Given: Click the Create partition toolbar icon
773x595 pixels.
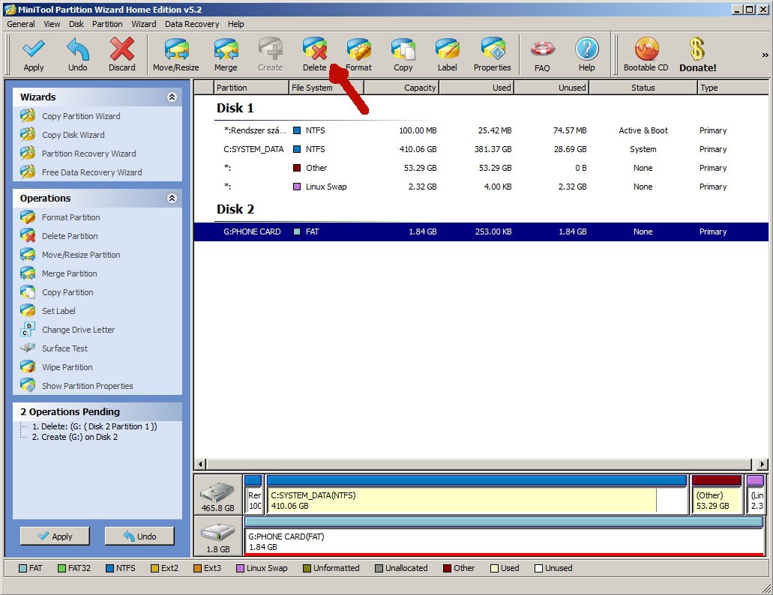Looking at the screenshot, I should 271,55.
